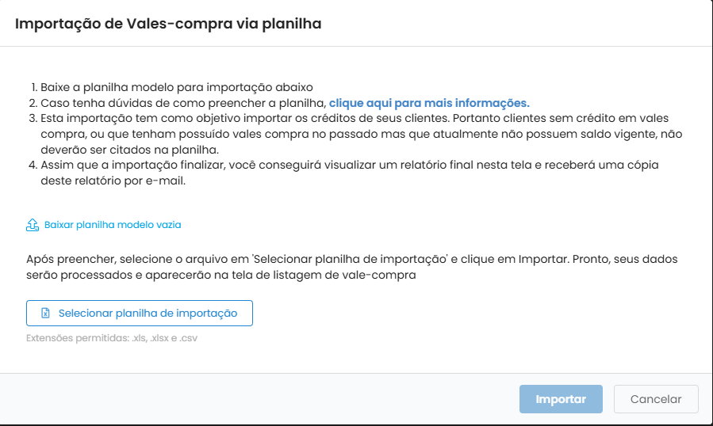Screen dimensions: 713x426
Task: Click the word 'Vales-compra' in the header
Action: point(179,24)
